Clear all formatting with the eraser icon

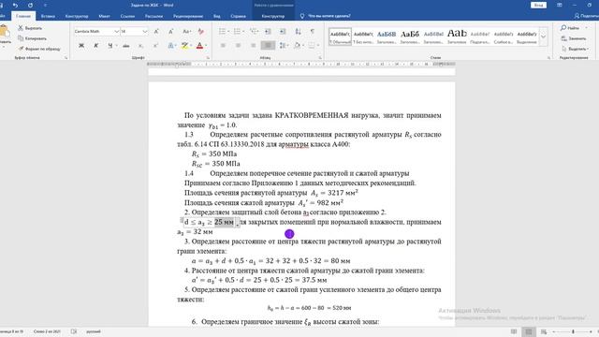click(x=201, y=31)
